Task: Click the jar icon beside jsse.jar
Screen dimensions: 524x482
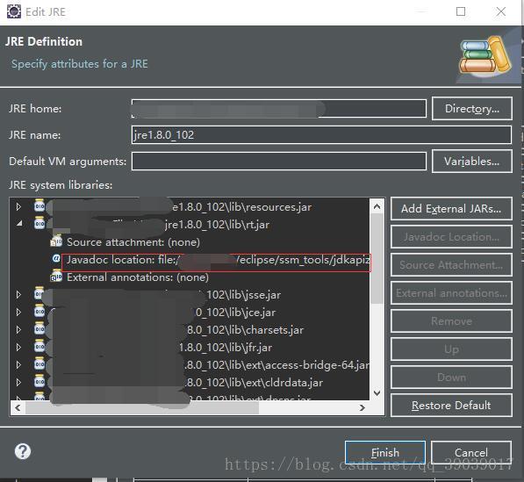Action: click(39, 293)
